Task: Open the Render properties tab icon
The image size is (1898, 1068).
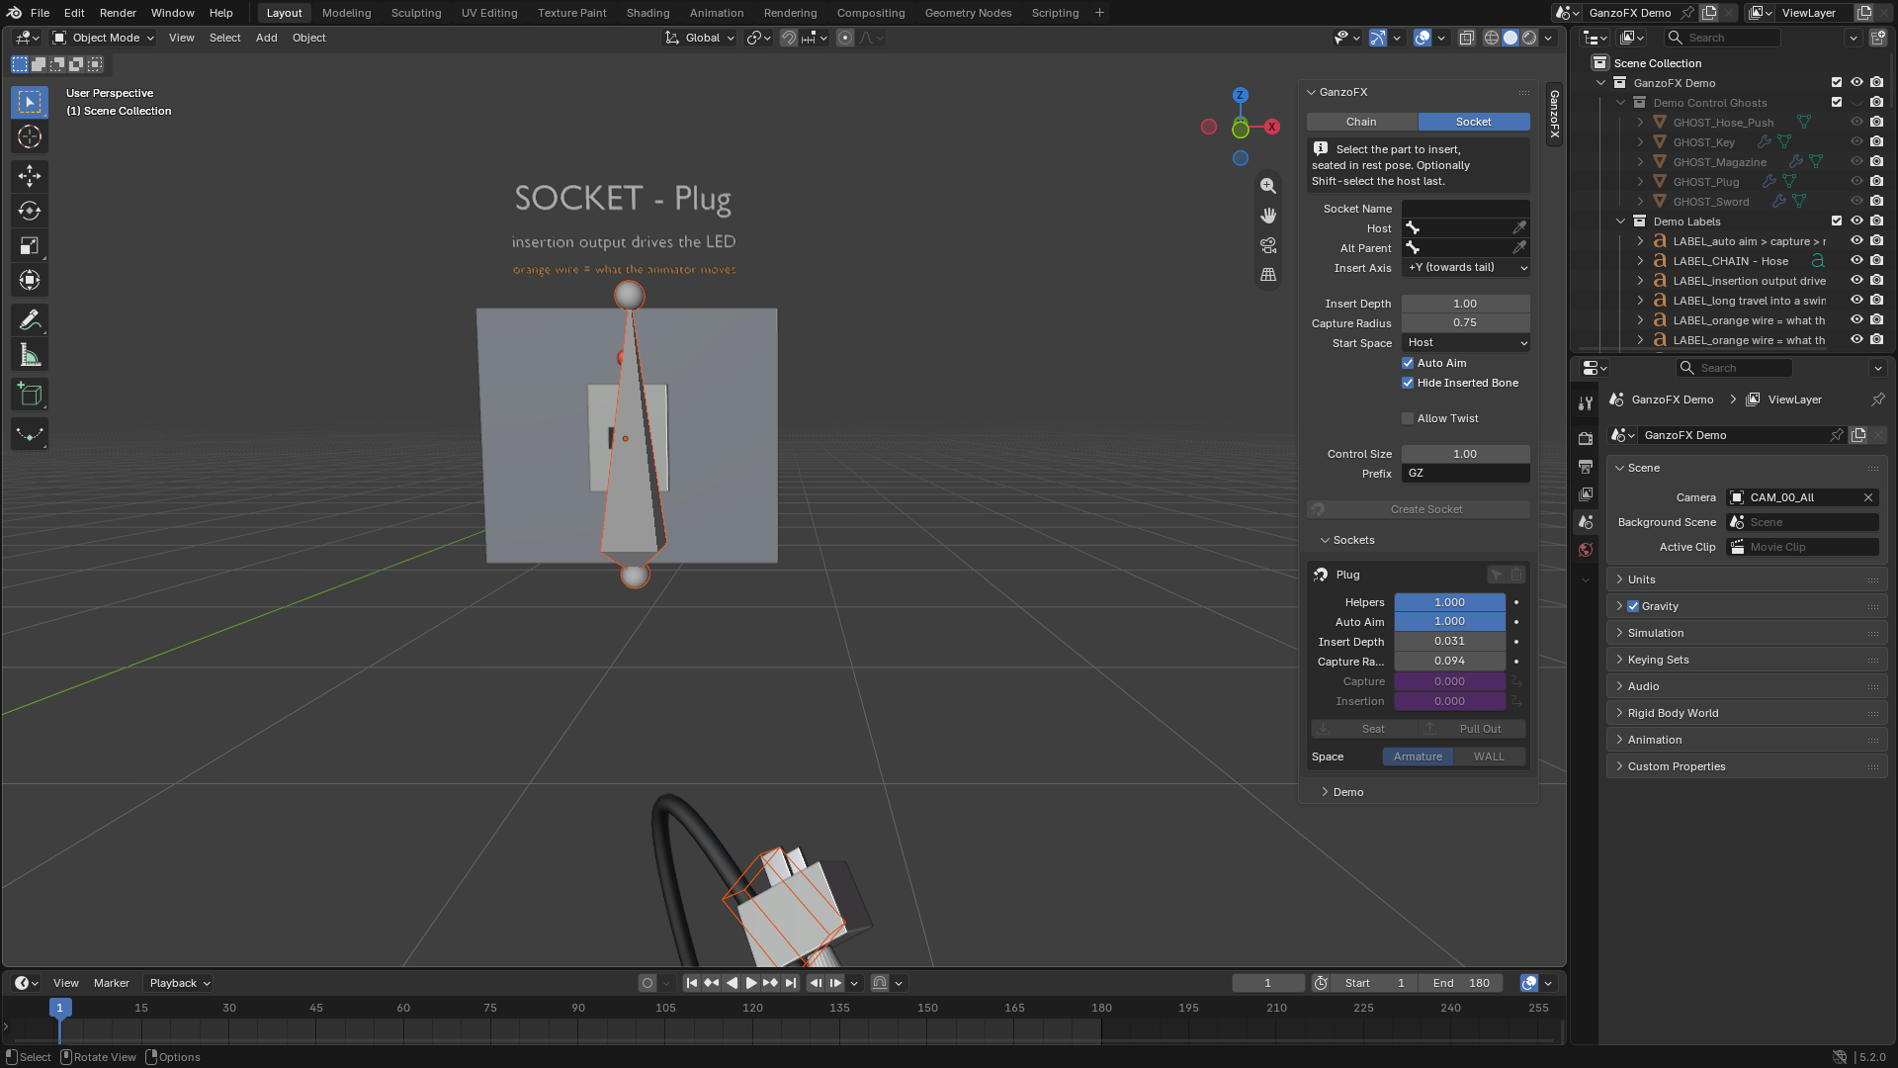Action: [x=1586, y=438]
